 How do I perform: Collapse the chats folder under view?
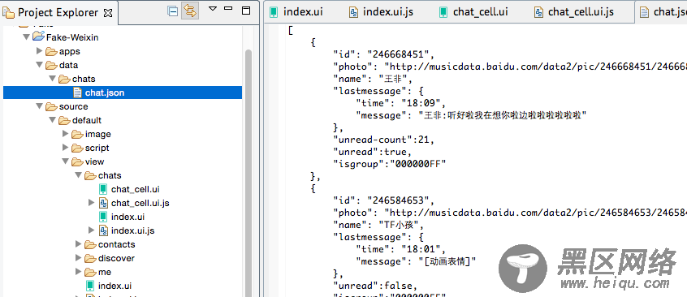tap(79, 175)
